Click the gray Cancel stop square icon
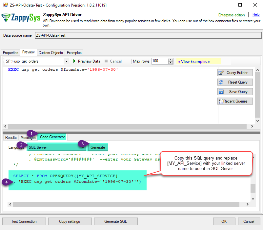 point(106,61)
